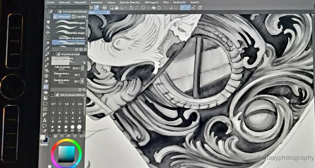Adjust Taille de pinceau stepper arrows
Viewport: 315px width, 168px height.
79,68
